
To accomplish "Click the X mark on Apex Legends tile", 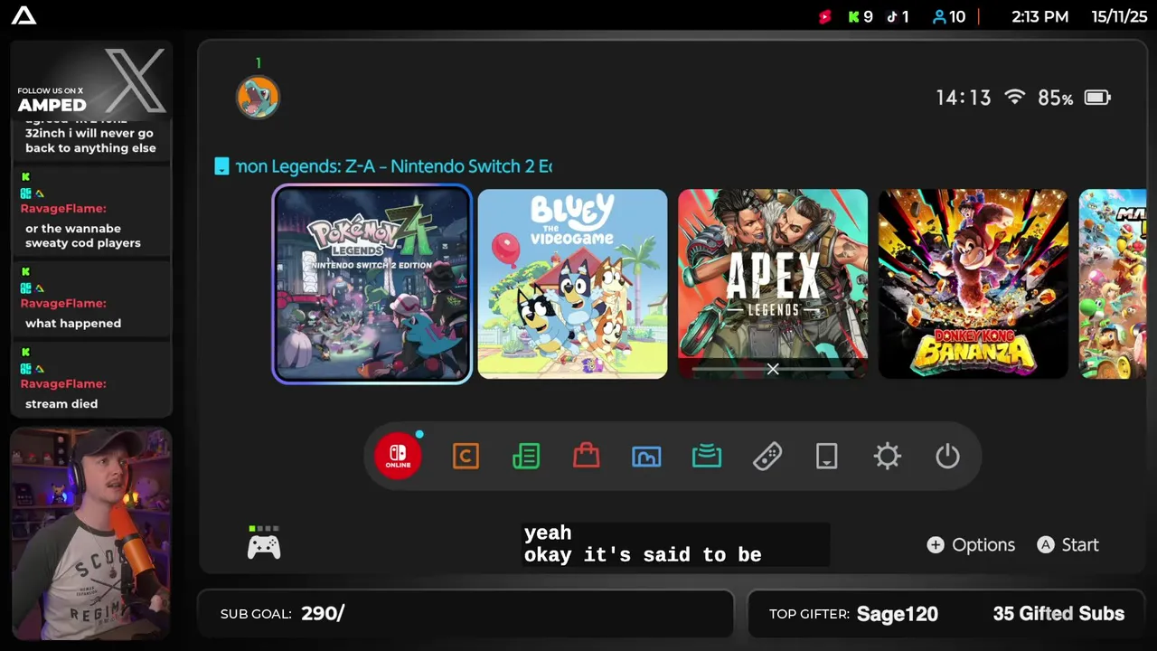I will 773,369.
